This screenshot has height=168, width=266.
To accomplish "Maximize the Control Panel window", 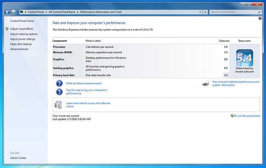I will 249,4.
